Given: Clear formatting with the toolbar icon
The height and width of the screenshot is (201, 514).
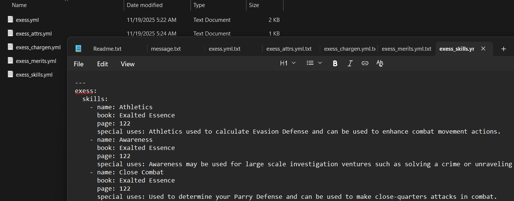Looking at the screenshot, I should point(379,63).
